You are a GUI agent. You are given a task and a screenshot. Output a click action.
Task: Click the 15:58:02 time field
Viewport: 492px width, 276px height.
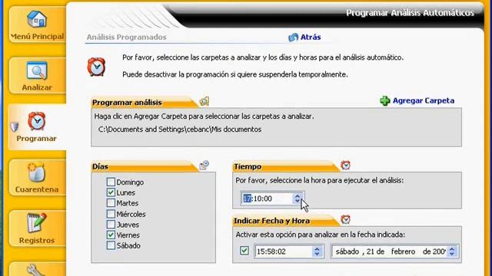click(288, 251)
